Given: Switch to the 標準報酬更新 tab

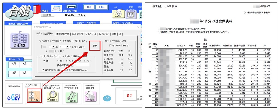Looking at the screenshot, I should (62, 34).
